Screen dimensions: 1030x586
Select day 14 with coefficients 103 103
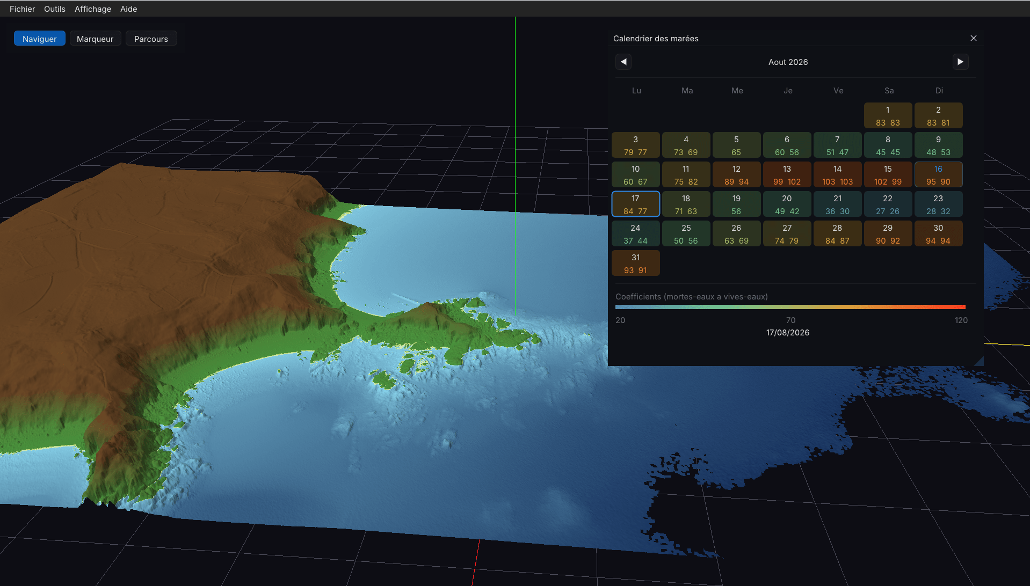(x=837, y=175)
